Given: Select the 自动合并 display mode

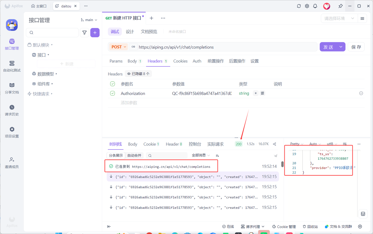Looking at the screenshot, I should point(134,156).
